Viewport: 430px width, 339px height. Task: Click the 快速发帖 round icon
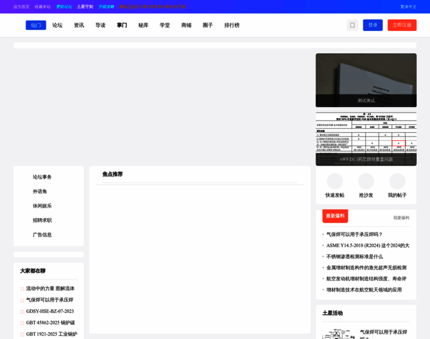pos(334,181)
